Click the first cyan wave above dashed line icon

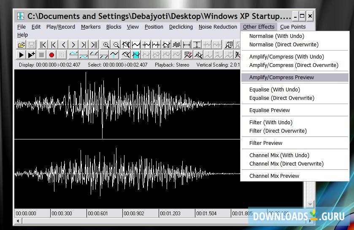click(x=73, y=55)
